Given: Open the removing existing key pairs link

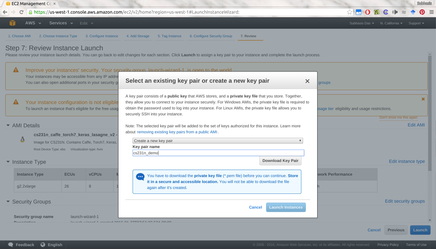Looking at the screenshot, I should 177,132.
